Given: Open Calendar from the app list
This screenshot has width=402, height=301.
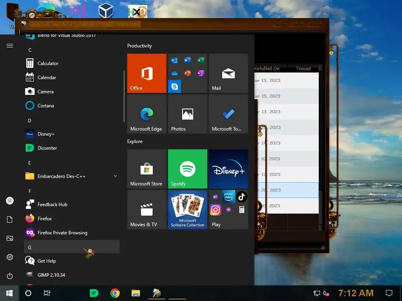Looking at the screenshot, I should (72, 77).
